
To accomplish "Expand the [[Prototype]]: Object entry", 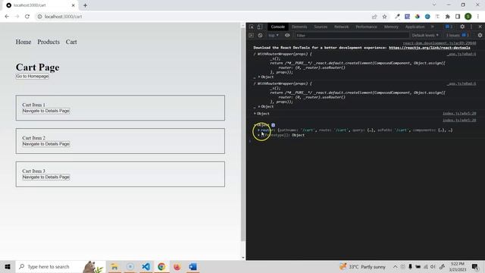I will 259,135.
